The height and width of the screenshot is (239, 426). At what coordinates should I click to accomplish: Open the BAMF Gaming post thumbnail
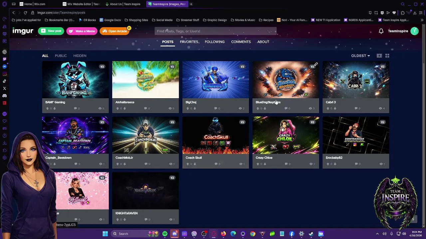point(75,80)
